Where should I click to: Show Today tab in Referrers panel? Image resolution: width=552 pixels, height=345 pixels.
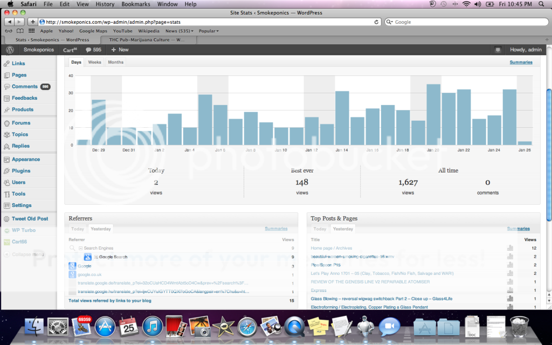78,229
